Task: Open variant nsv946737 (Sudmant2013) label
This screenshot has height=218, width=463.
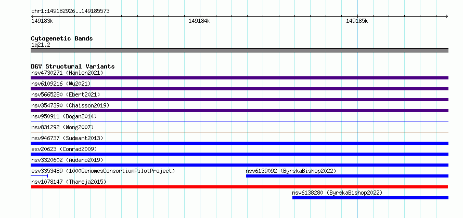Action: [x=67, y=138]
